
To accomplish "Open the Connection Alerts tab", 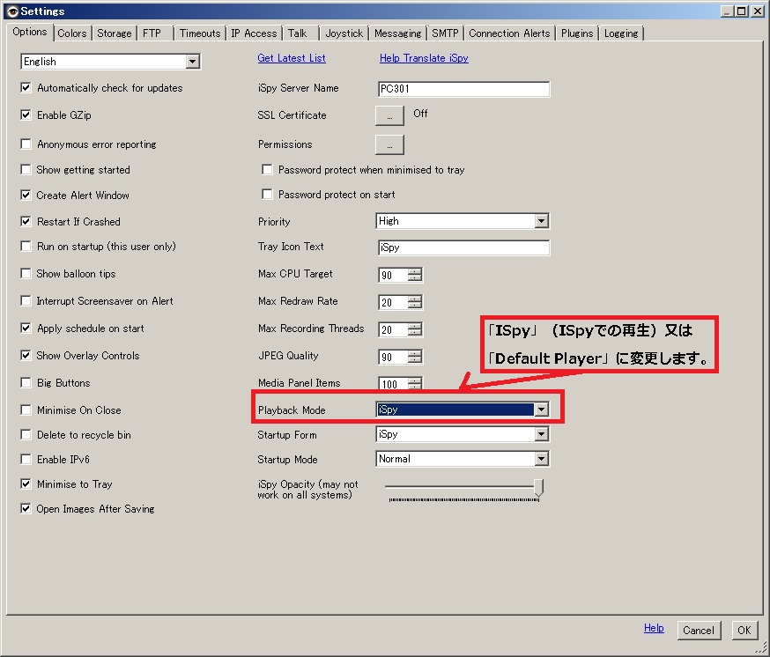I will (x=509, y=33).
